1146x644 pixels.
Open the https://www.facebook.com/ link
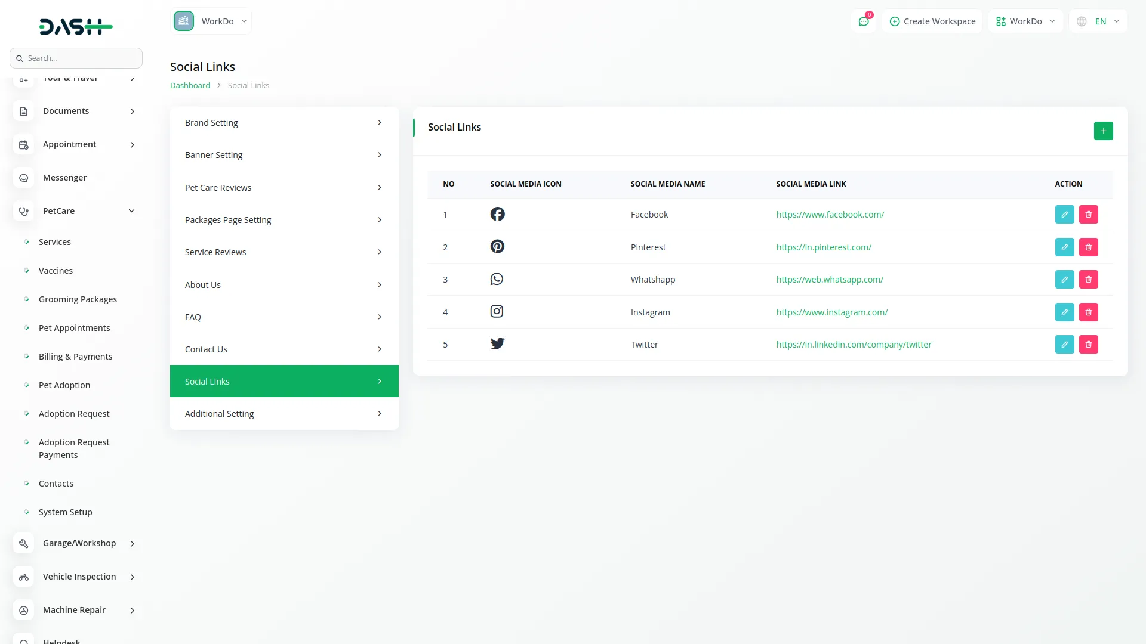[830, 215]
